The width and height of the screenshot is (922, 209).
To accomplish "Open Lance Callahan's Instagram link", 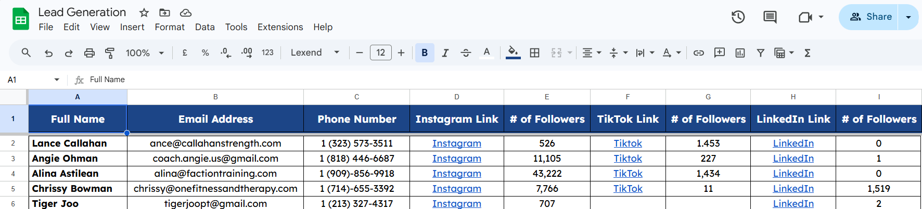I will click(456, 143).
